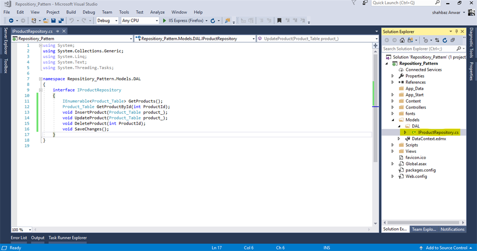Open the Any CPU platform dropdown

(x=140, y=20)
